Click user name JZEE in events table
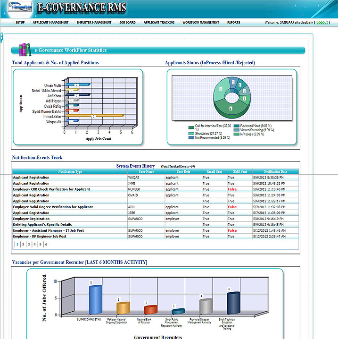Screen dimensions: 338x339 click(132, 213)
